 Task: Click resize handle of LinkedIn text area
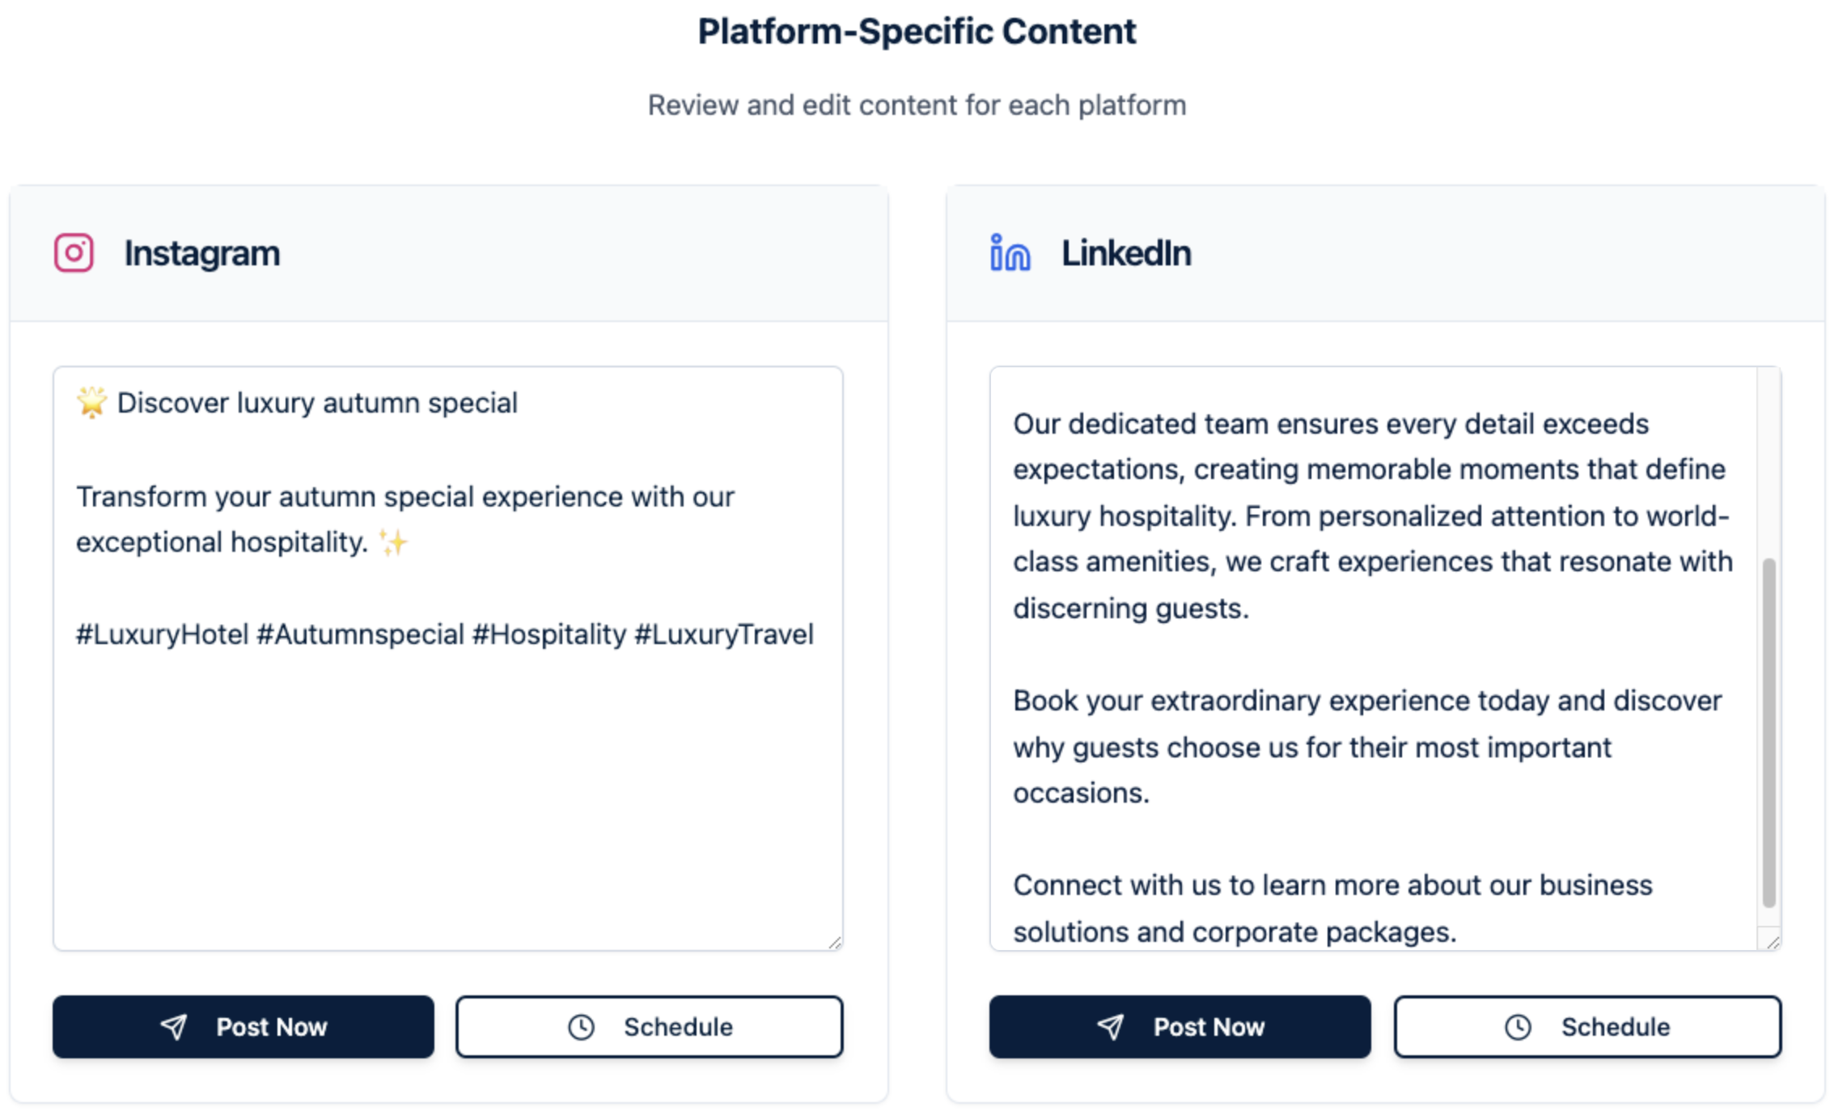1773,942
